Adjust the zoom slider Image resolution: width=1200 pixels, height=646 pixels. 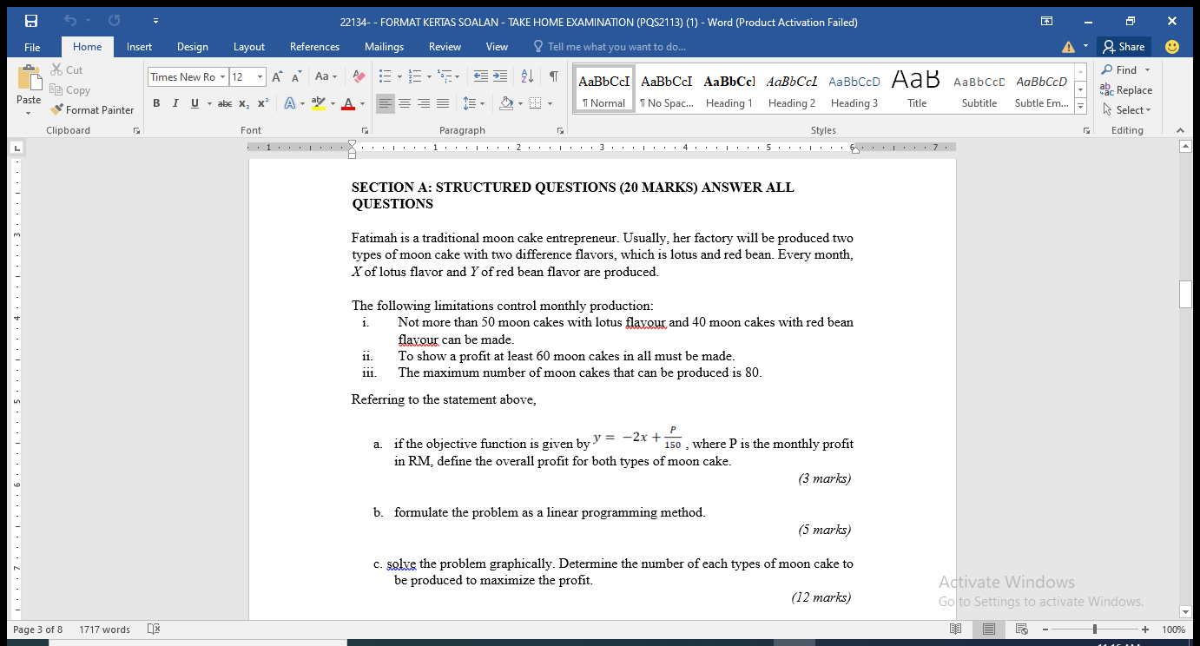coord(1094,629)
